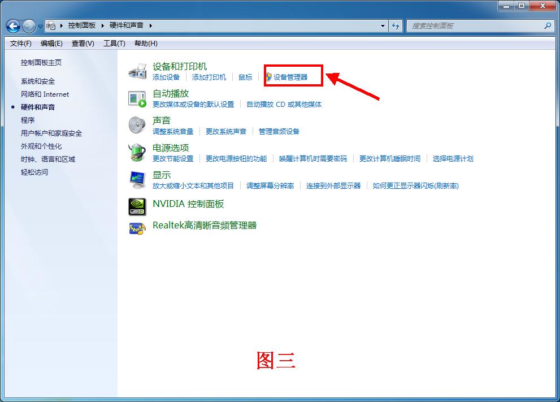The image size is (560, 402).
Task: Open the 查看 menu
Action: tap(82, 44)
